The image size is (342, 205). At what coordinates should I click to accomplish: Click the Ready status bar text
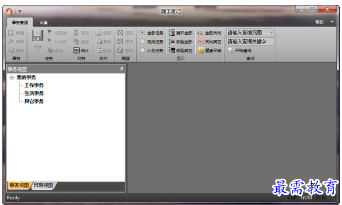pos(13,198)
